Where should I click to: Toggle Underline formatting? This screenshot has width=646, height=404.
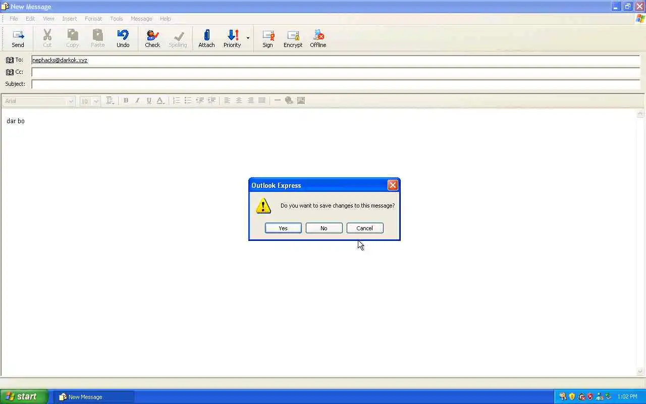[x=149, y=100]
